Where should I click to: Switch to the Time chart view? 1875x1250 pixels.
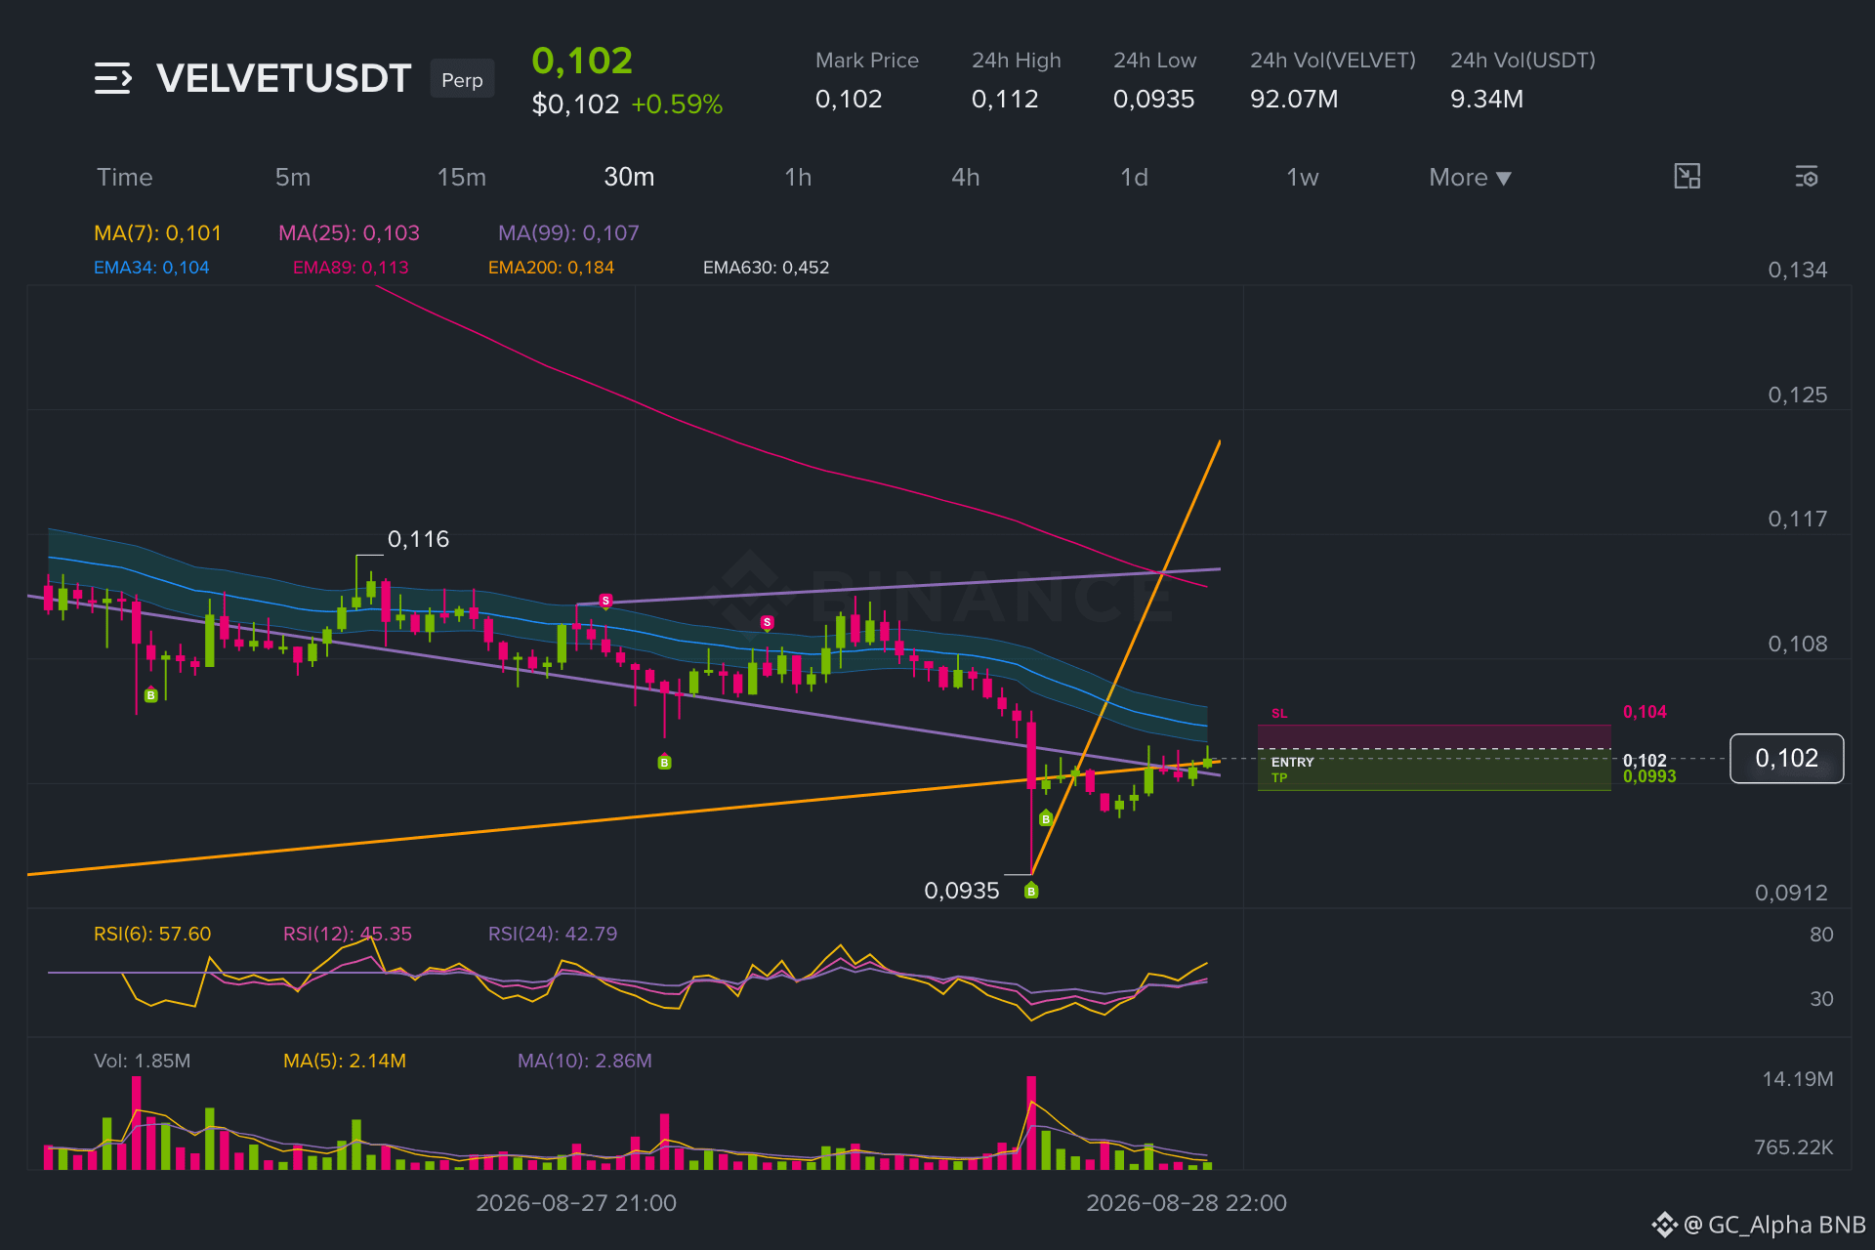click(x=125, y=177)
